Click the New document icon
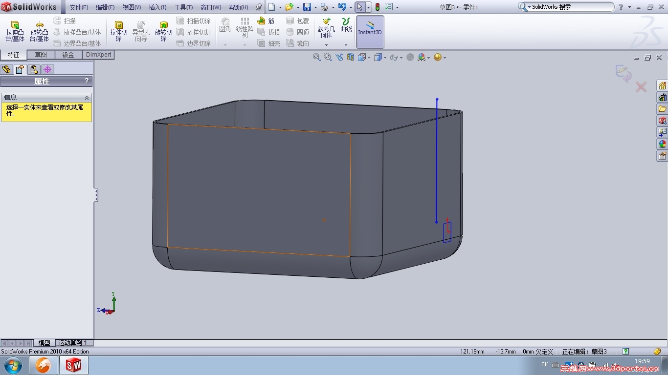 click(x=272, y=7)
